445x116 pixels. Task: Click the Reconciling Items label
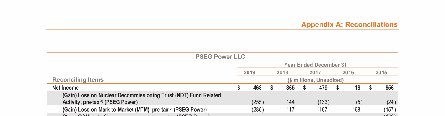(78, 80)
